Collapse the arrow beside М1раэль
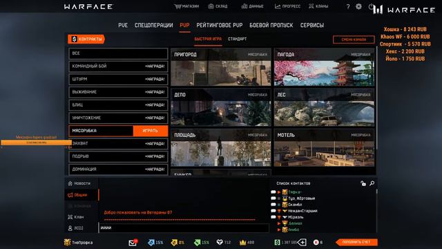 click(279, 216)
